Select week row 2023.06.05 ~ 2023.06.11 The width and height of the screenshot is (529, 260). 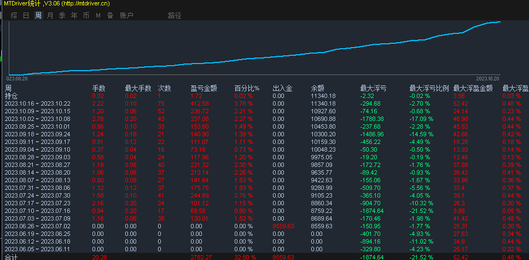click(37, 249)
